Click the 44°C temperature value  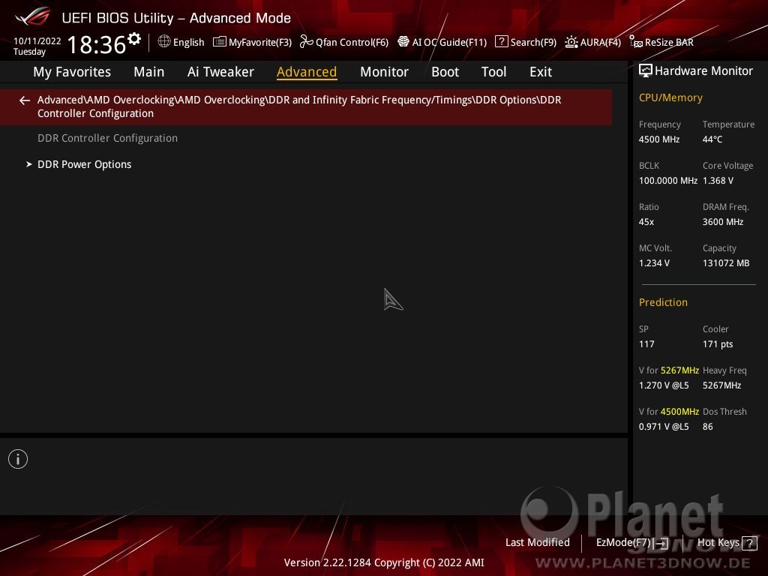click(x=712, y=139)
